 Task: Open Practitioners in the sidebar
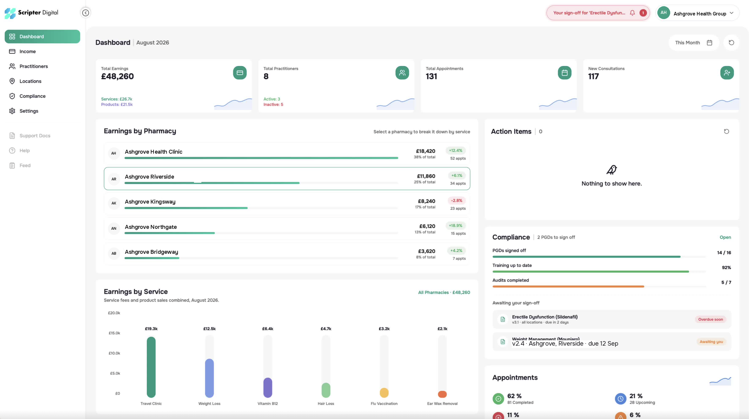[x=42, y=66]
